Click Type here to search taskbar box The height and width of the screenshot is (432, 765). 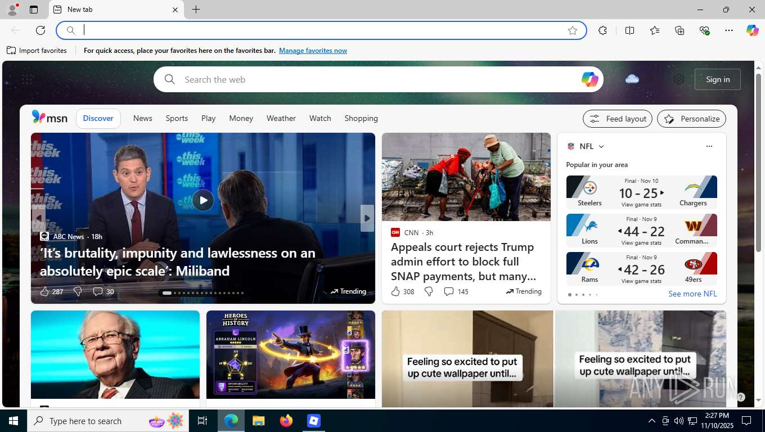(x=108, y=421)
